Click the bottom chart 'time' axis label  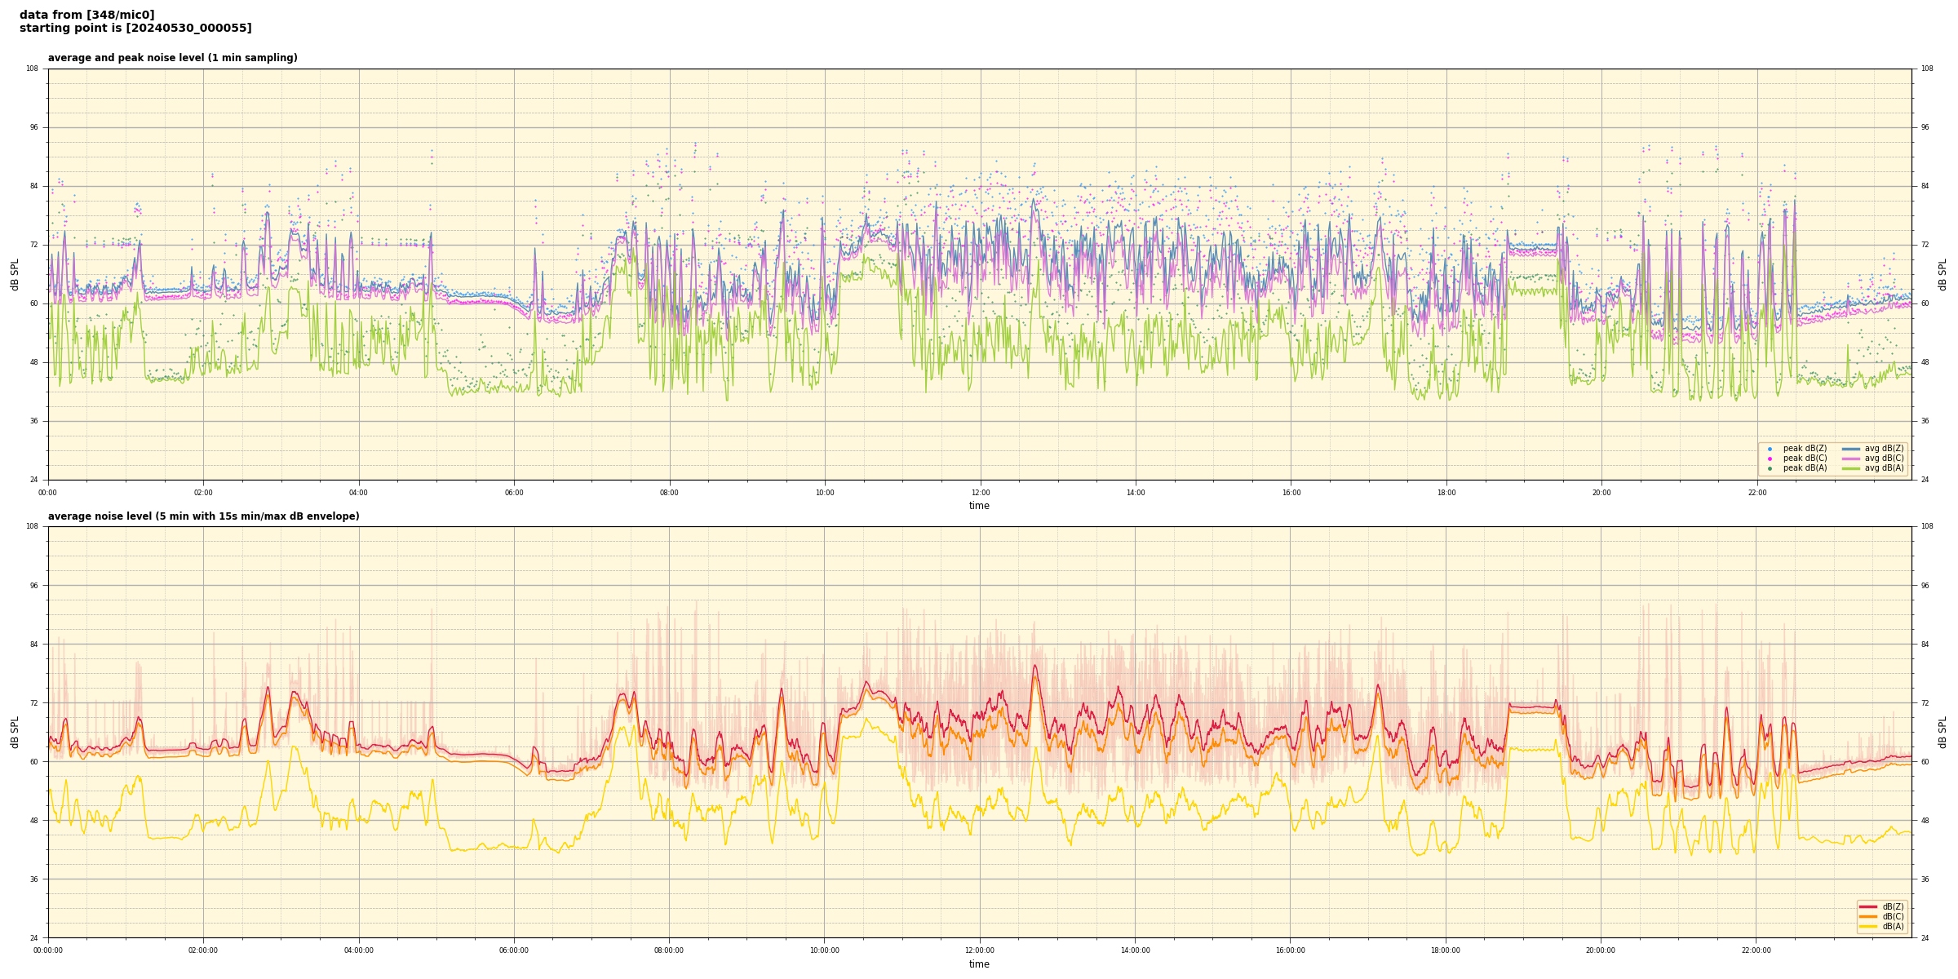[979, 964]
